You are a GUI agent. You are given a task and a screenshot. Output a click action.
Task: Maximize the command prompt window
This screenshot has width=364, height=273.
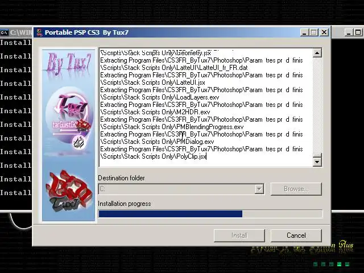click(x=358, y=32)
